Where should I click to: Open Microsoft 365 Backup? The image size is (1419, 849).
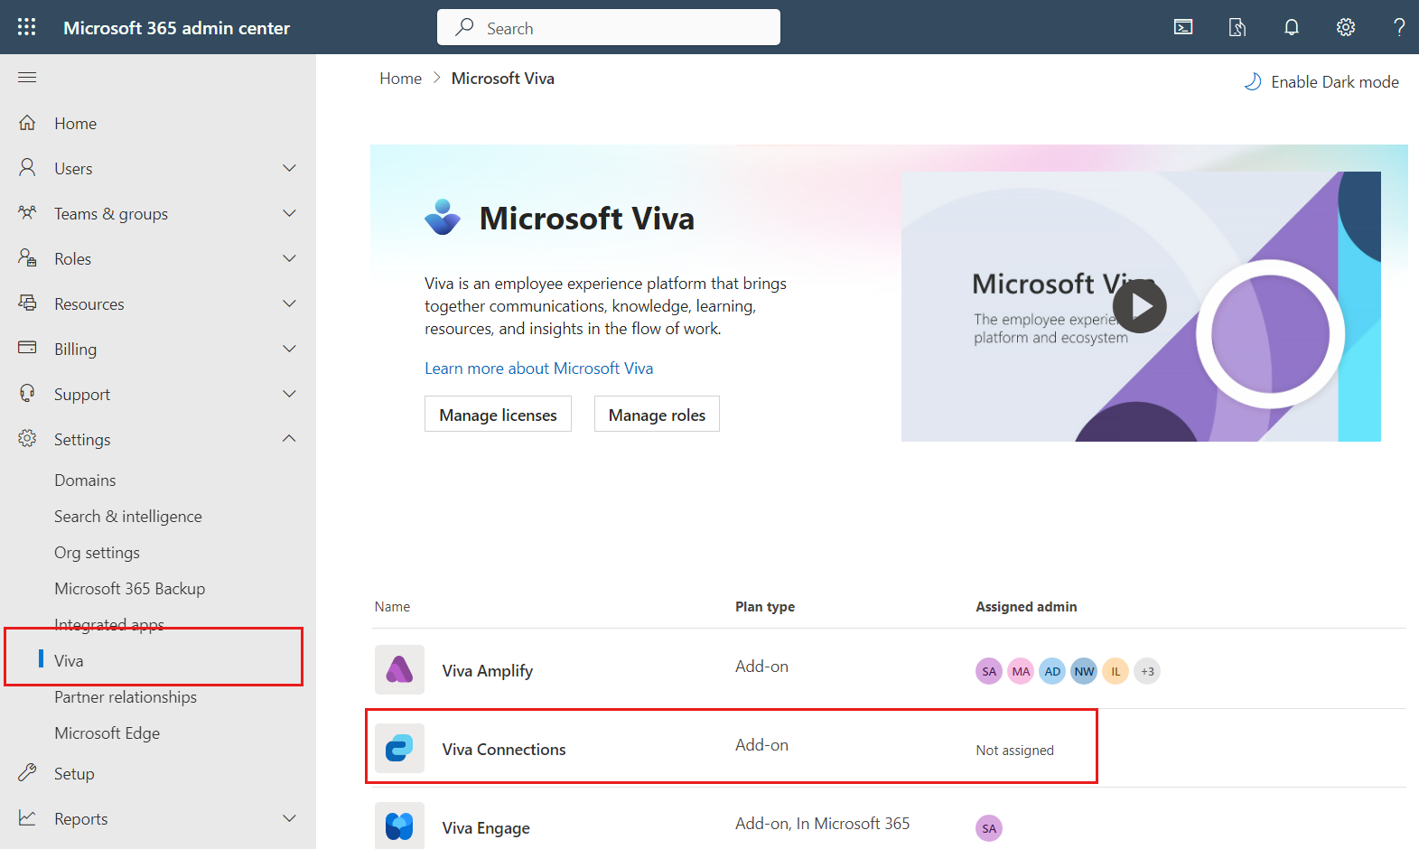[x=130, y=589]
